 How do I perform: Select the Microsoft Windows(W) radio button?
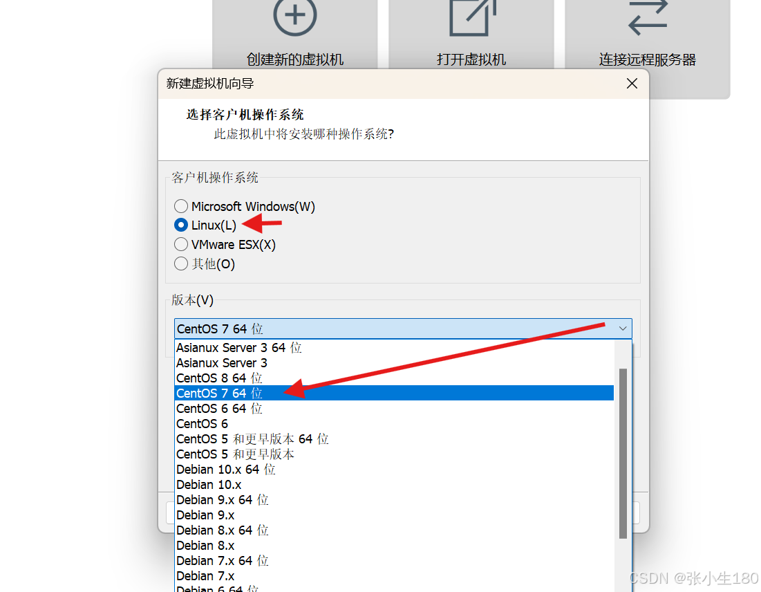181,206
